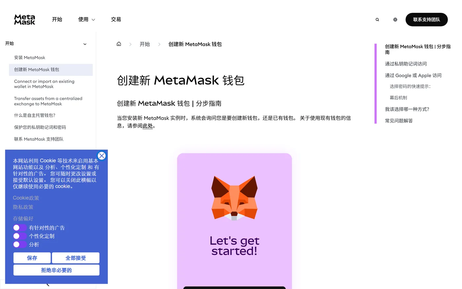Collapse the 开始 sidebar section chevron
Image resolution: width=462 pixels, height=289 pixels.
tap(85, 44)
